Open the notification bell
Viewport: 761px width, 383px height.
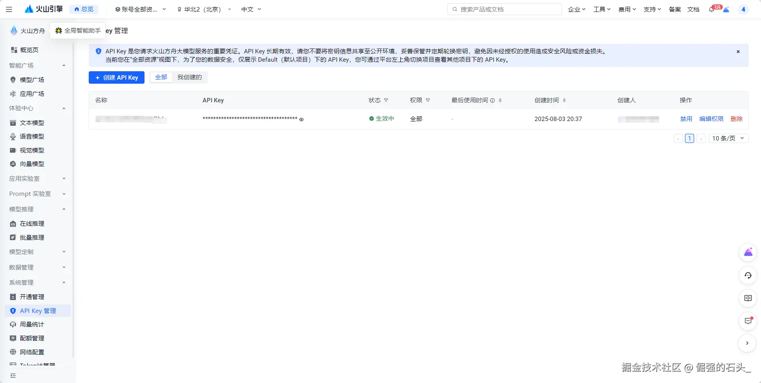tap(712, 10)
